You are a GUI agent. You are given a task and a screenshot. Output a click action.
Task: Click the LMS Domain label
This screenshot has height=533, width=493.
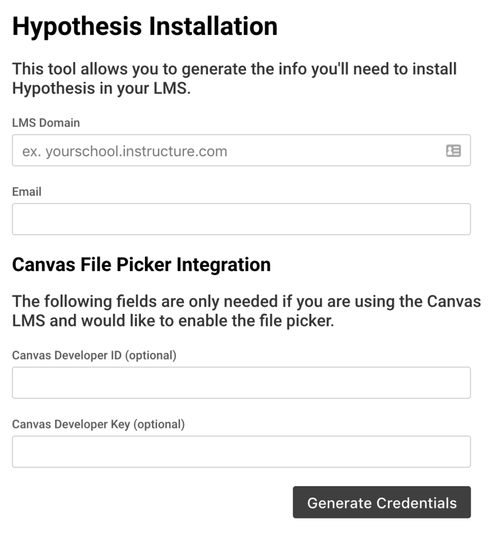tap(46, 123)
